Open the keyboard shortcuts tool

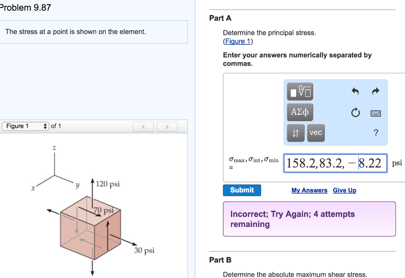pyautogui.click(x=375, y=113)
